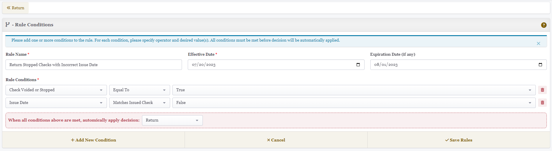Viewport: 552px width, 151px height.
Task: Open the Check Voided or Stopped dropdown
Action: [x=56, y=90]
